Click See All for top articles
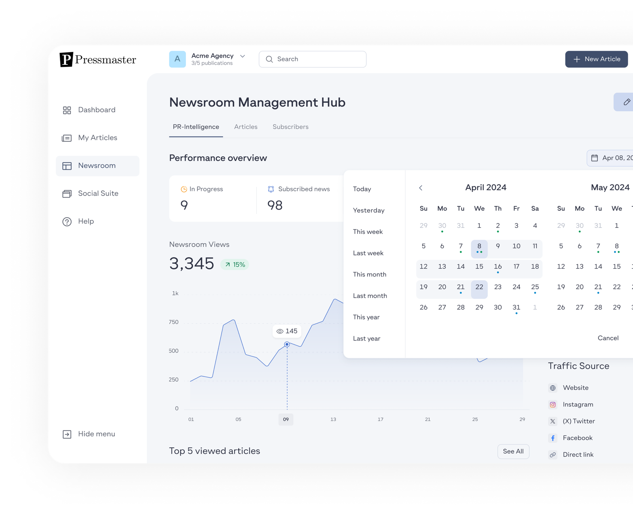The height and width of the screenshot is (515, 633). (513, 451)
